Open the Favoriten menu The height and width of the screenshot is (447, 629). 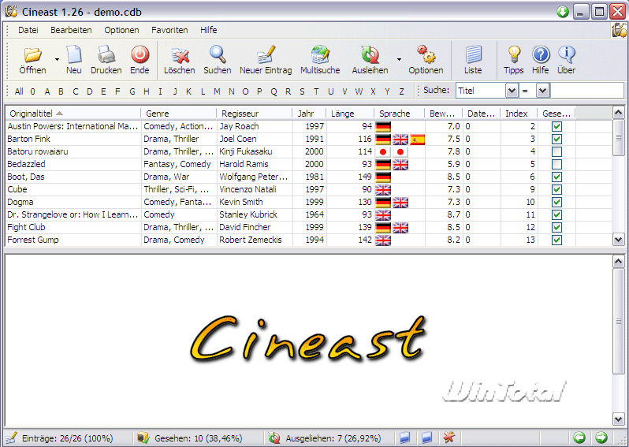(x=169, y=30)
